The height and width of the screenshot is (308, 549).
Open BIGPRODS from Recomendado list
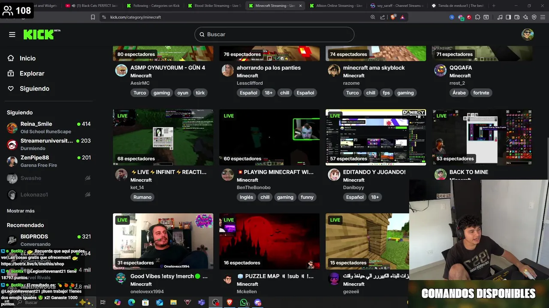click(48, 240)
